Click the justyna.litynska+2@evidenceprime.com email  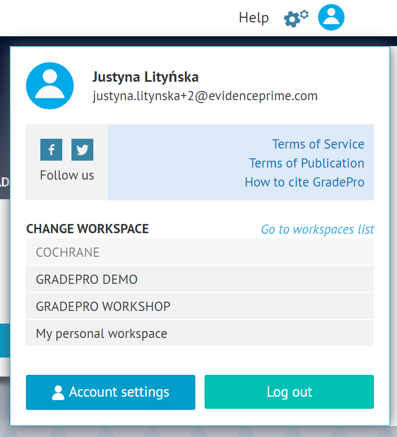pos(205,96)
